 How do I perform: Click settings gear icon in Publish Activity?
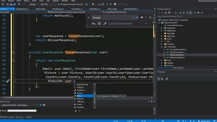click(x=44, y=105)
